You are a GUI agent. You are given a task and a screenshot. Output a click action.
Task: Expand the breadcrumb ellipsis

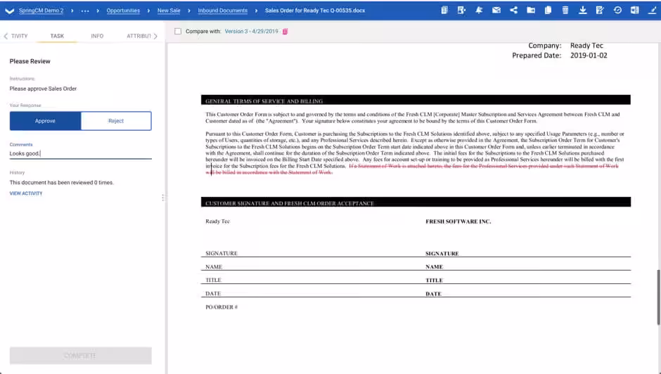[85, 11]
